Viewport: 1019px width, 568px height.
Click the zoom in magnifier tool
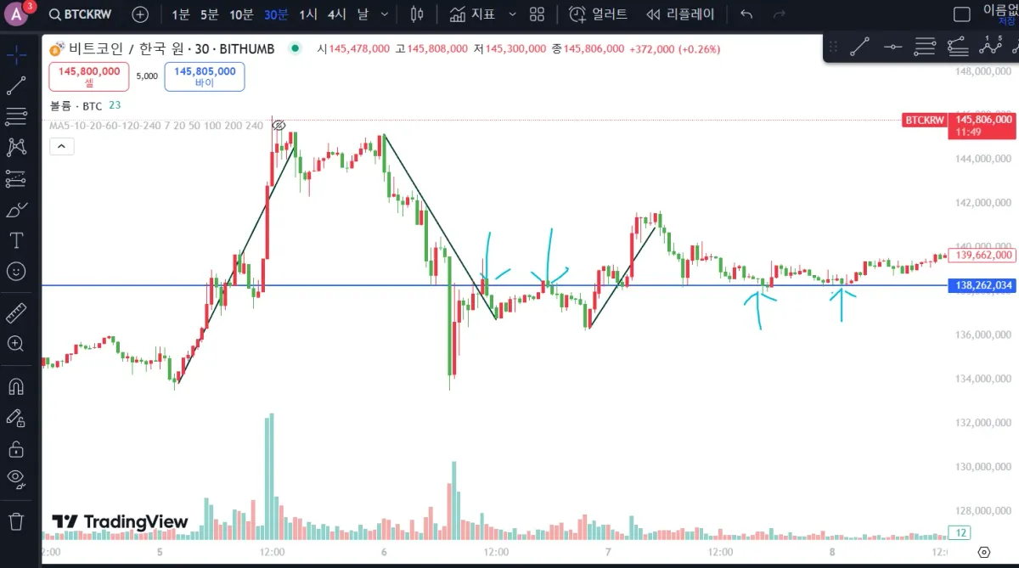(x=16, y=344)
